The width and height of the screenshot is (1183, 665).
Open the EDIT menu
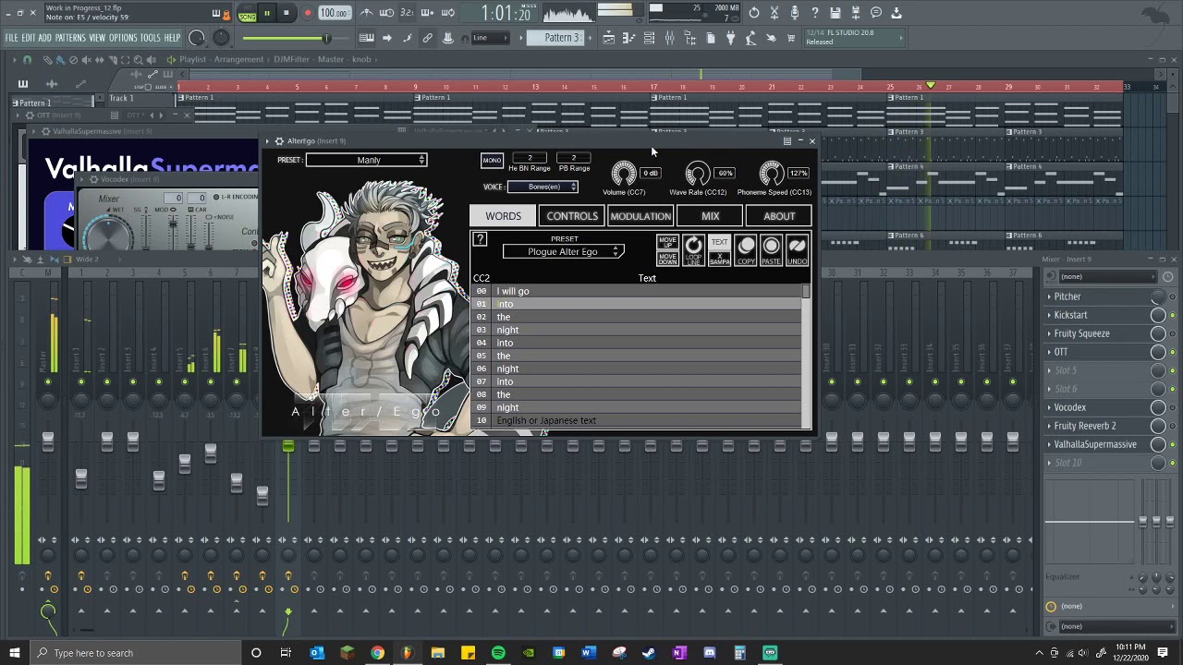coord(29,38)
